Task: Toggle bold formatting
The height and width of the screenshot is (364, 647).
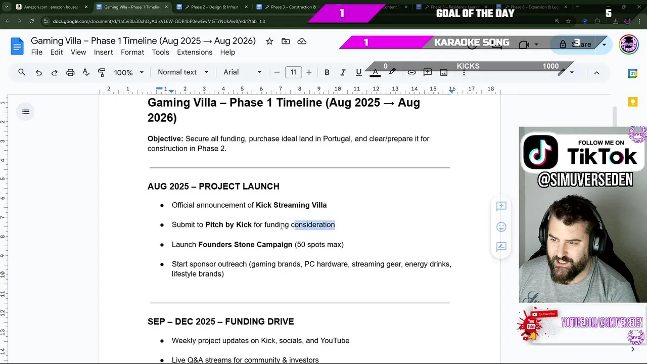Action: (x=327, y=72)
